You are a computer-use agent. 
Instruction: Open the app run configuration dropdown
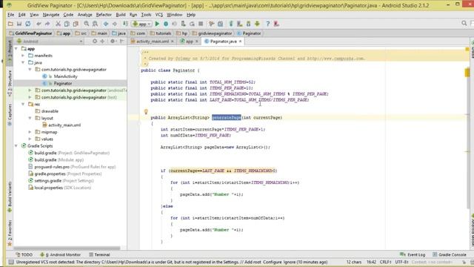[x=141, y=24]
